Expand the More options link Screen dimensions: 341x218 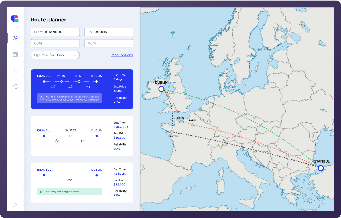(122, 55)
